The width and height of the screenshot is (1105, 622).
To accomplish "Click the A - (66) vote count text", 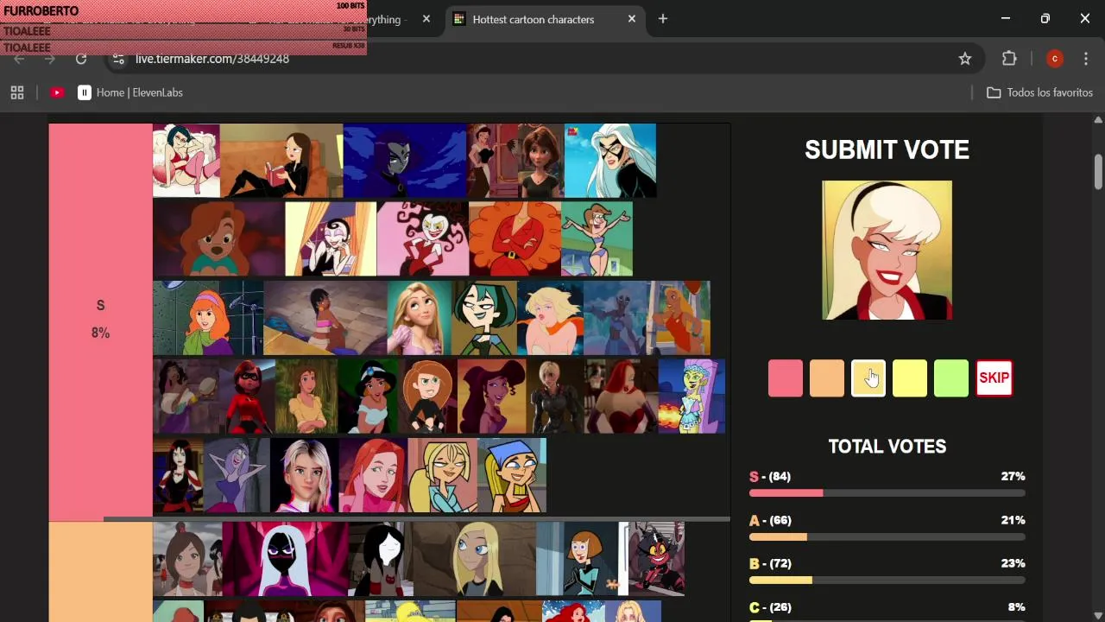I will click(x=770, y=520).
